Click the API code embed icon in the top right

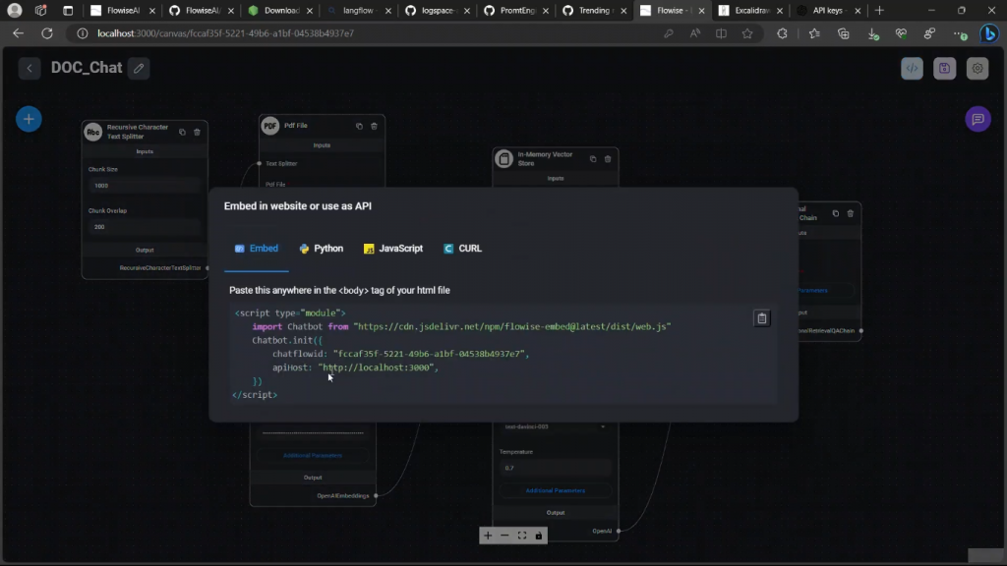pyautogui.click(x=912, y=68)
